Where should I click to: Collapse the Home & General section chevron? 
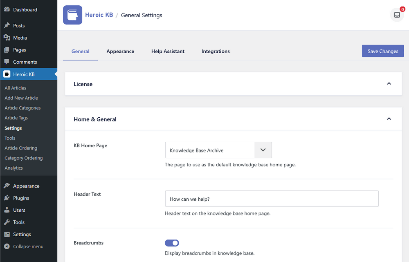(389, 119)
